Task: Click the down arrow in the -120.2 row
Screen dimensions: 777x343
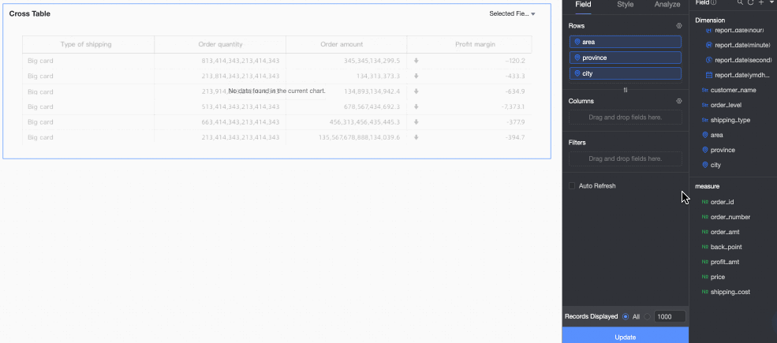Action: click(x=417, y=61)
